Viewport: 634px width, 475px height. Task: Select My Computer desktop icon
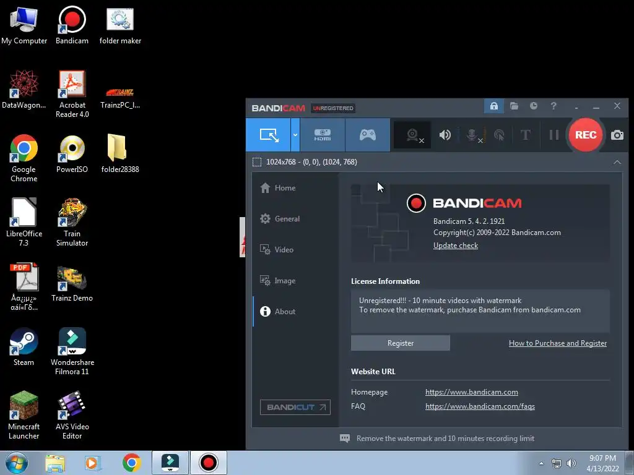point(24,25)
